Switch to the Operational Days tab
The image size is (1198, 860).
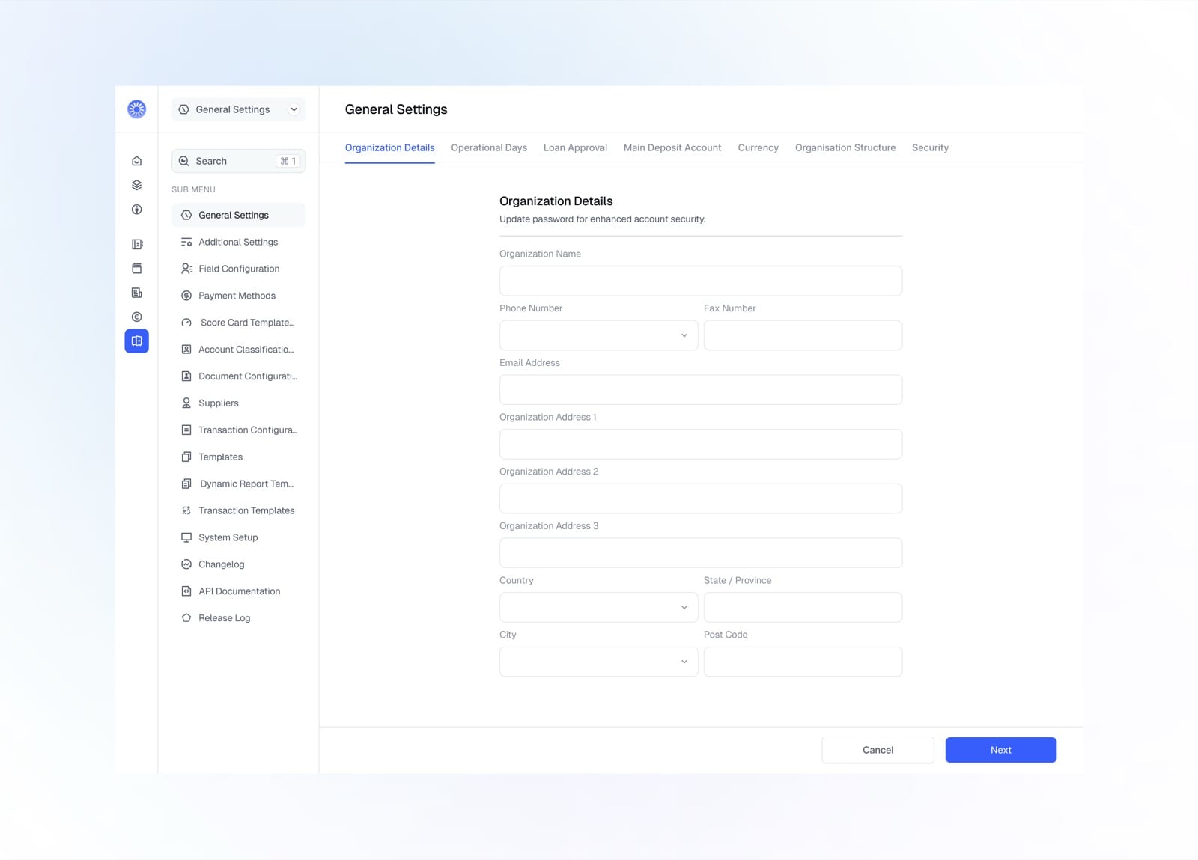[489, 147]
